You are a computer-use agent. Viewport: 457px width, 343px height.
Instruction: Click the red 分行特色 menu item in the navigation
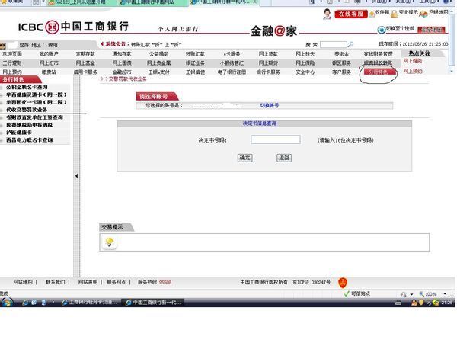pyautogui.click(x=379, y=72)
